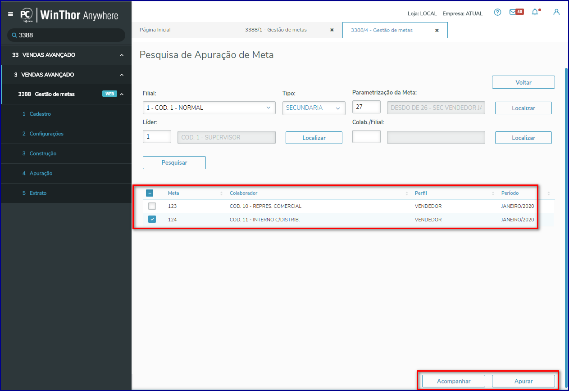Close the 3388/4 Gestão de metas tab
This screenshot has width=569, height=391.
click(x=437, y=30)
